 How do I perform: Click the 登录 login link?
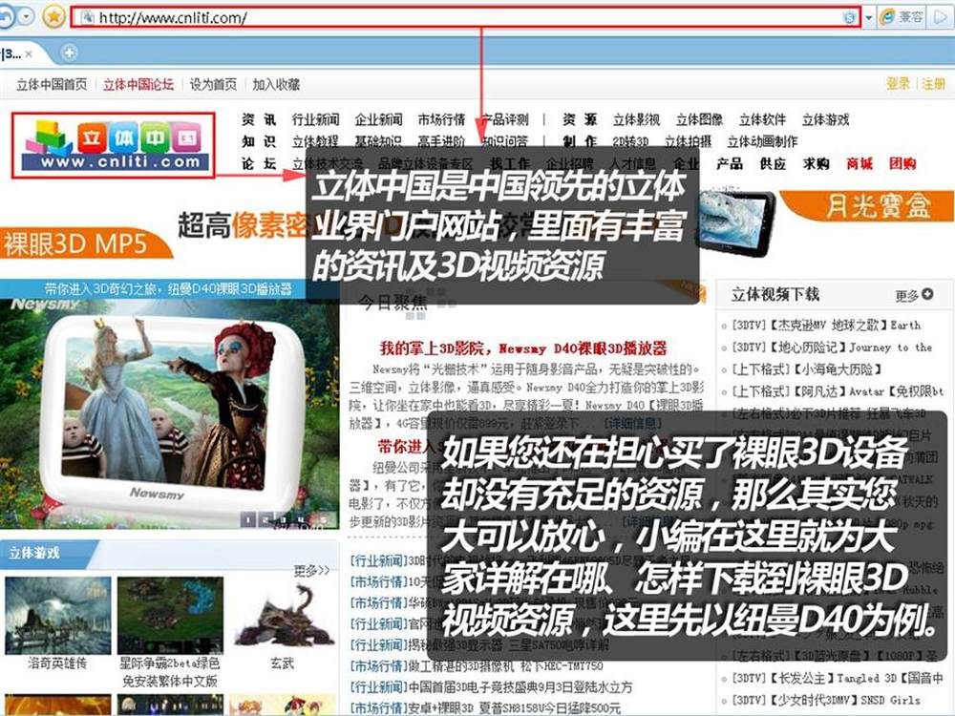[898, 84]
